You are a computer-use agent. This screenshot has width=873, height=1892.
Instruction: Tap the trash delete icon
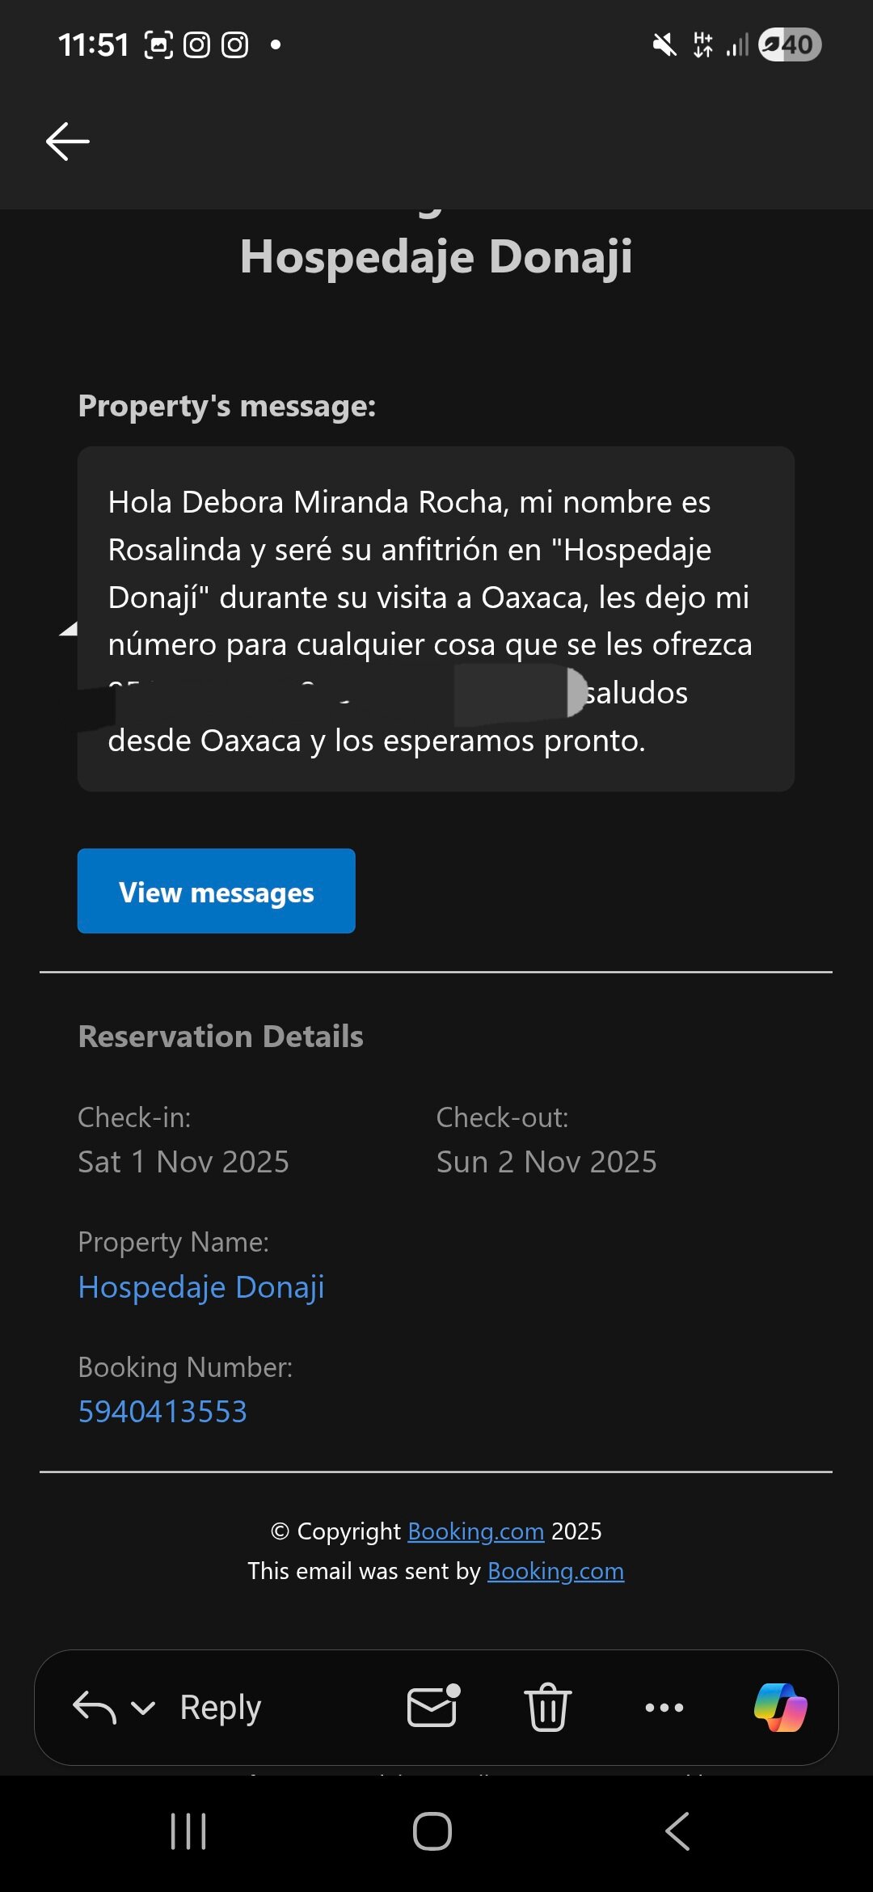click(x=547, y=1707)
